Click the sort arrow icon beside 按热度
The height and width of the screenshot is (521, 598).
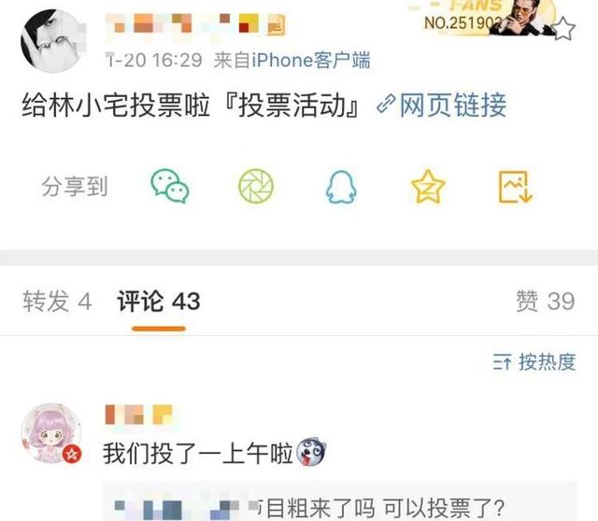pos(502,361)
